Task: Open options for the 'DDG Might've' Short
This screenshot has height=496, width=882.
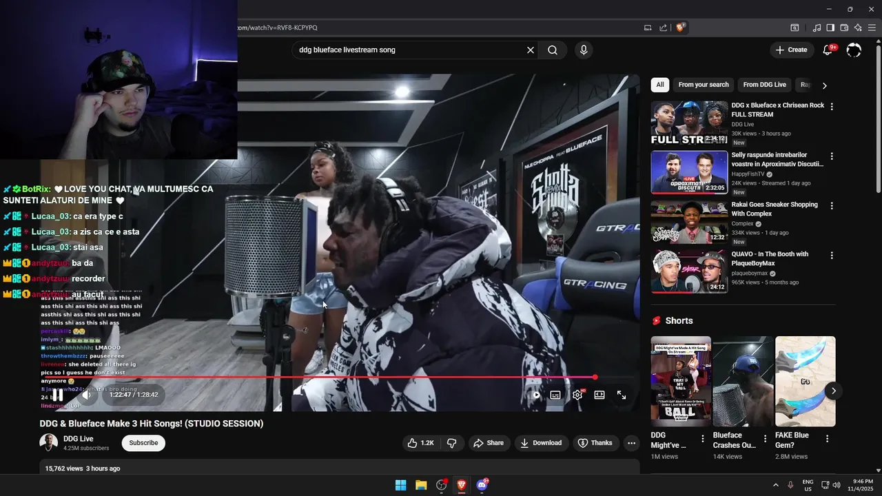Action: 703,439
